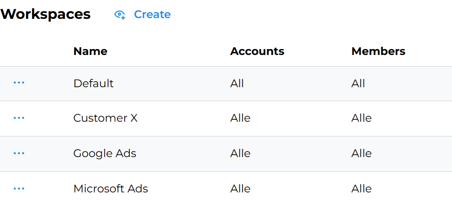Viewport: 452px width, 216px height.
Task: Click the Workspaces page heading
Action: click(46, 15)
